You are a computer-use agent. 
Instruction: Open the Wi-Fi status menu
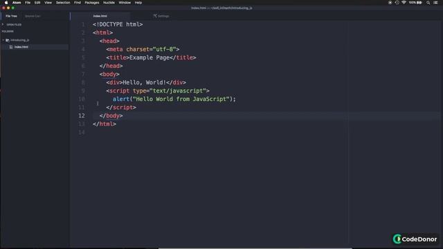[404, 3]
